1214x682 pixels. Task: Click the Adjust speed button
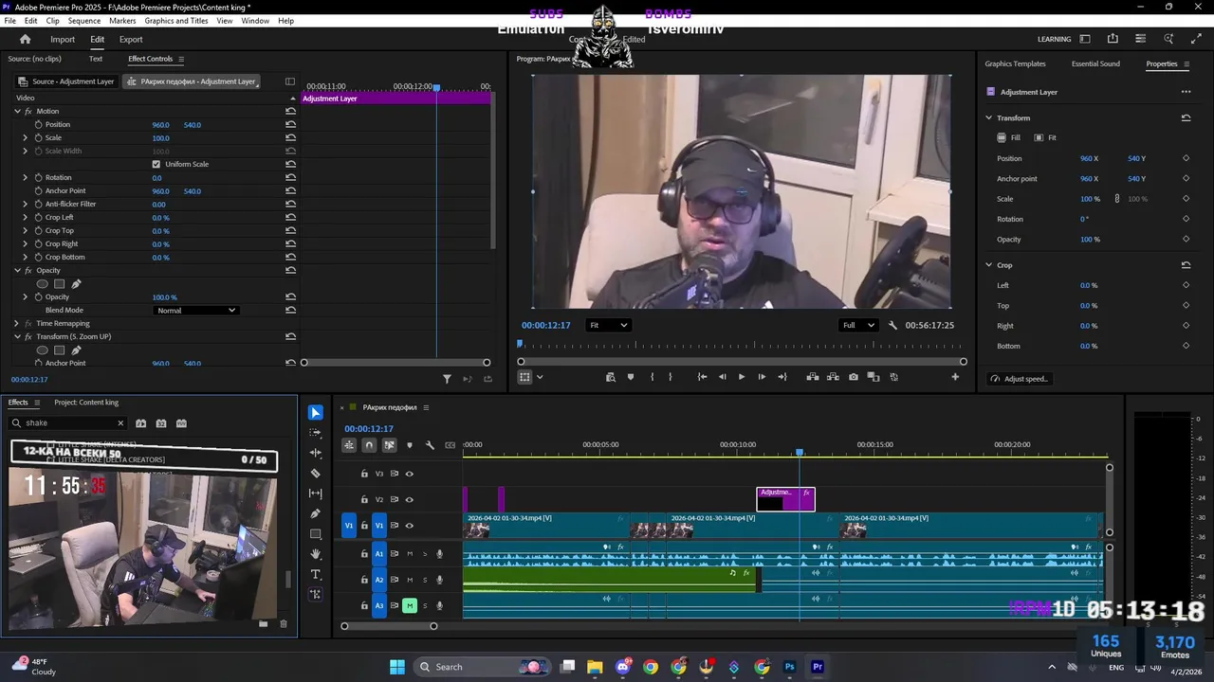pos(1020,379)
